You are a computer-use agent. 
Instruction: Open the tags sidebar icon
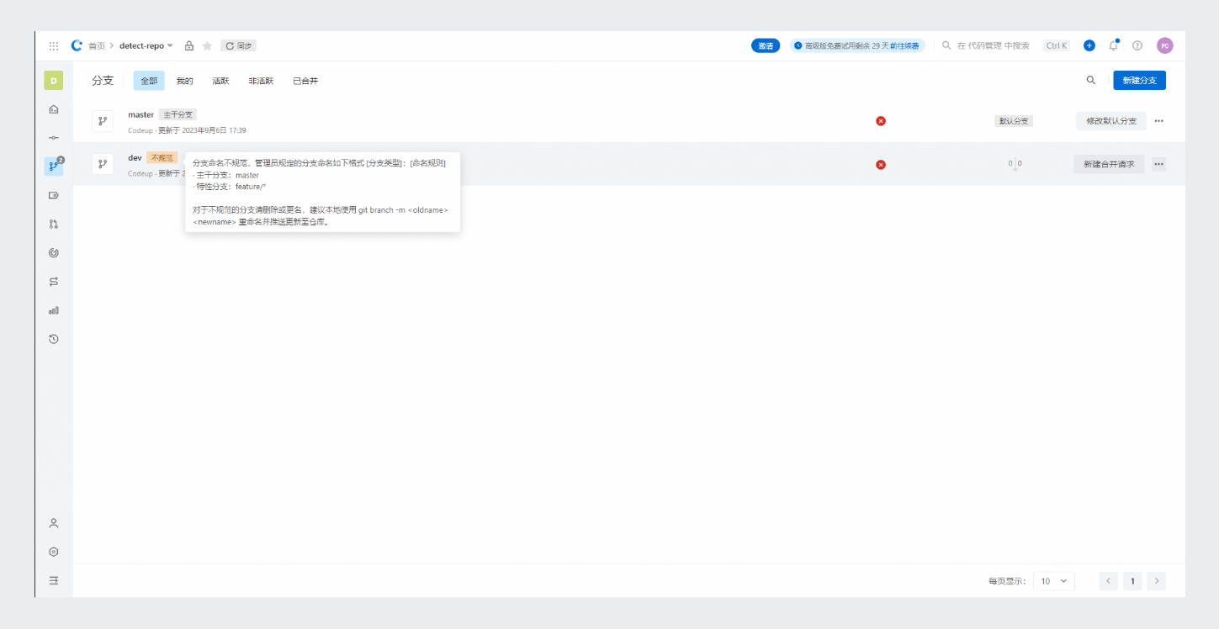point(54,195)
